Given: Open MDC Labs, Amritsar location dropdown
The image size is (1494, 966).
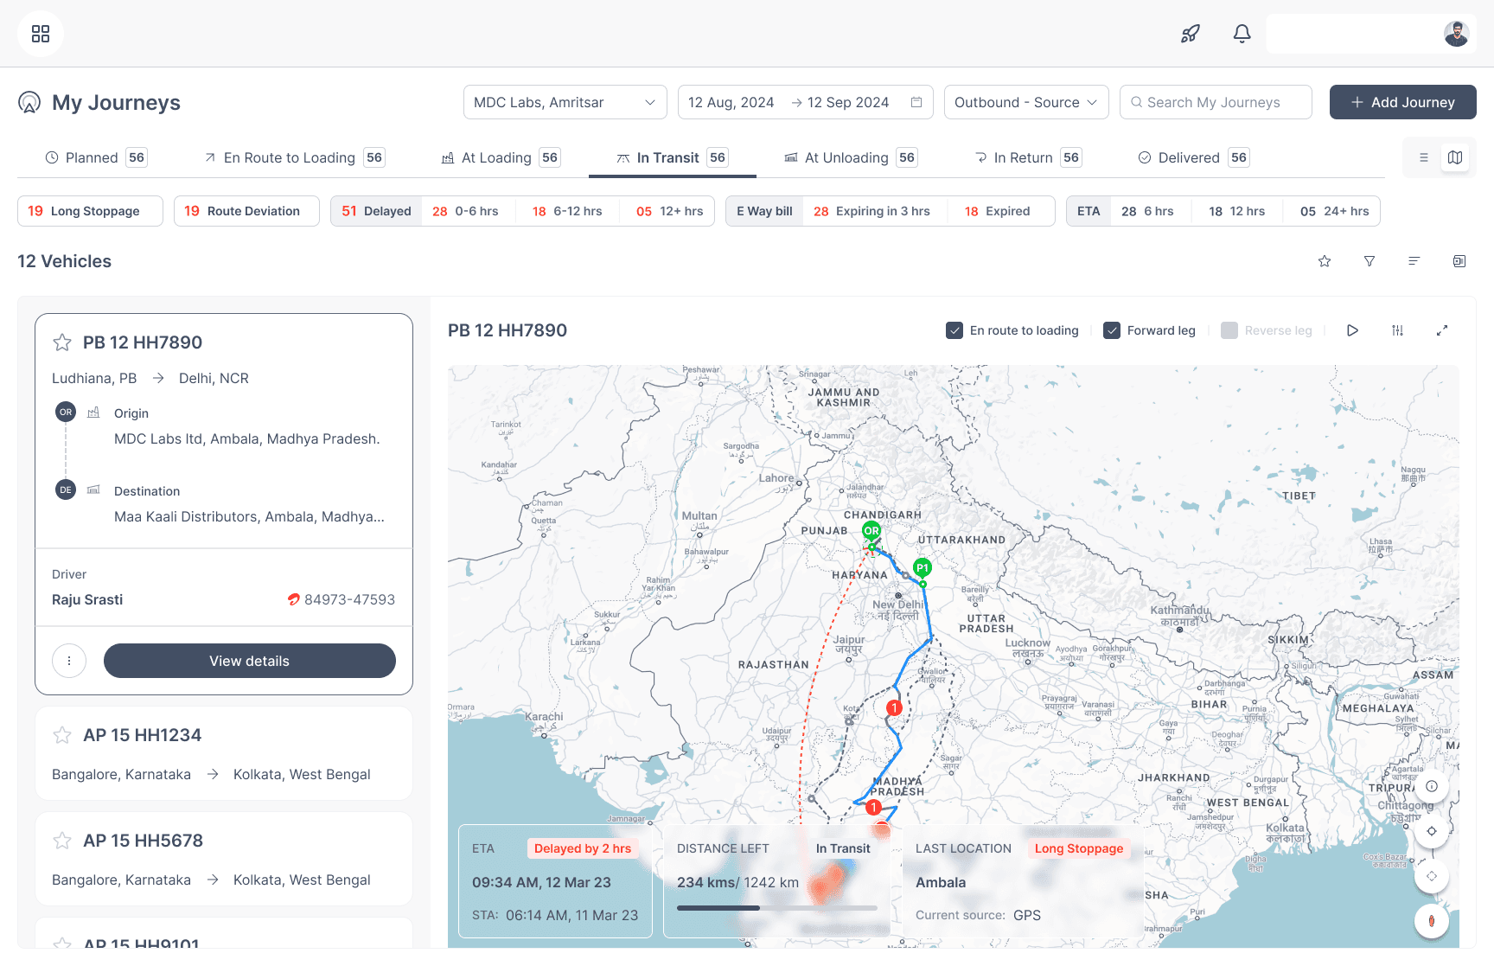Looking at the screenshot, I should pos(565,102).
